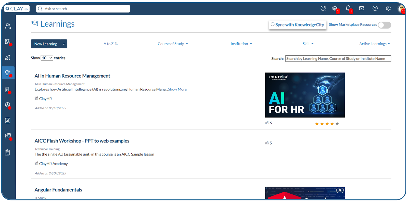Open the Show entries count select
Viewport: 408px width, 201px height.
(x=47, y=58)
